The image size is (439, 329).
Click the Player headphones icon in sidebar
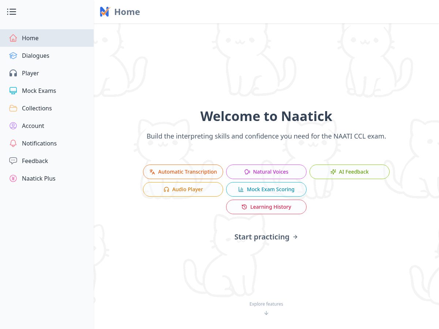[x=13, y=73]
